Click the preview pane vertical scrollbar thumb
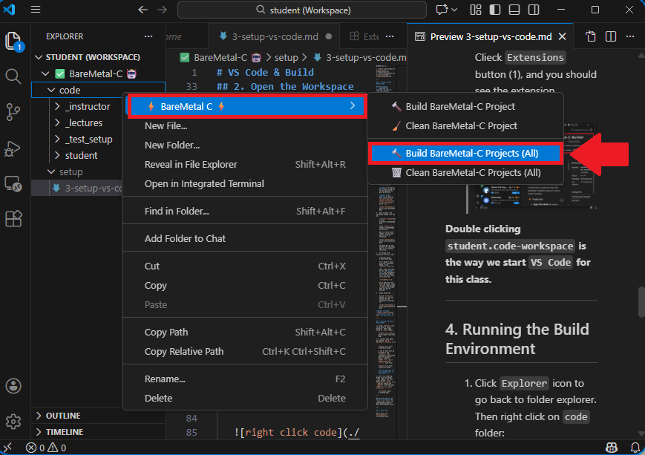 click(641, 301)
